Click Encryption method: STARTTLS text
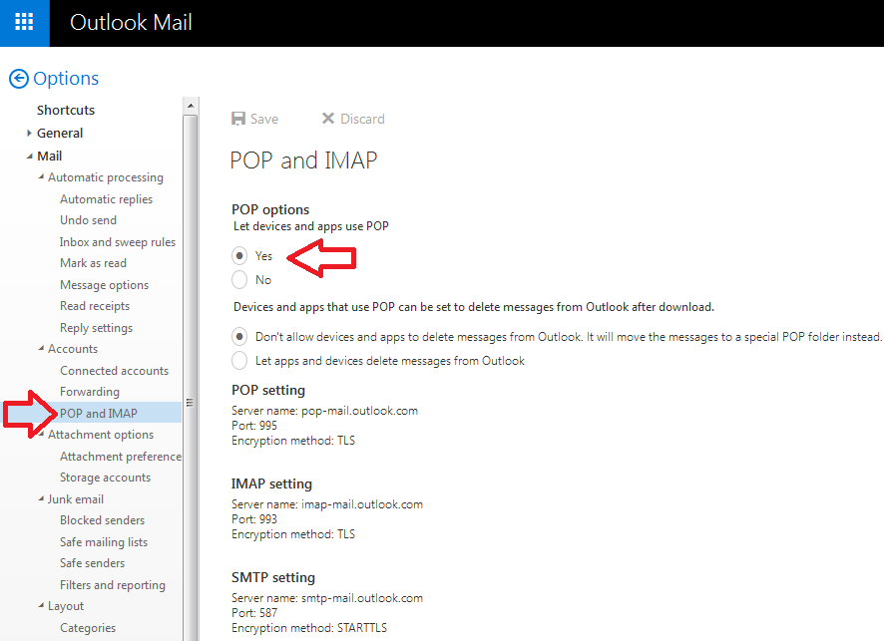The image size is (884, 641). coord(309,628)
